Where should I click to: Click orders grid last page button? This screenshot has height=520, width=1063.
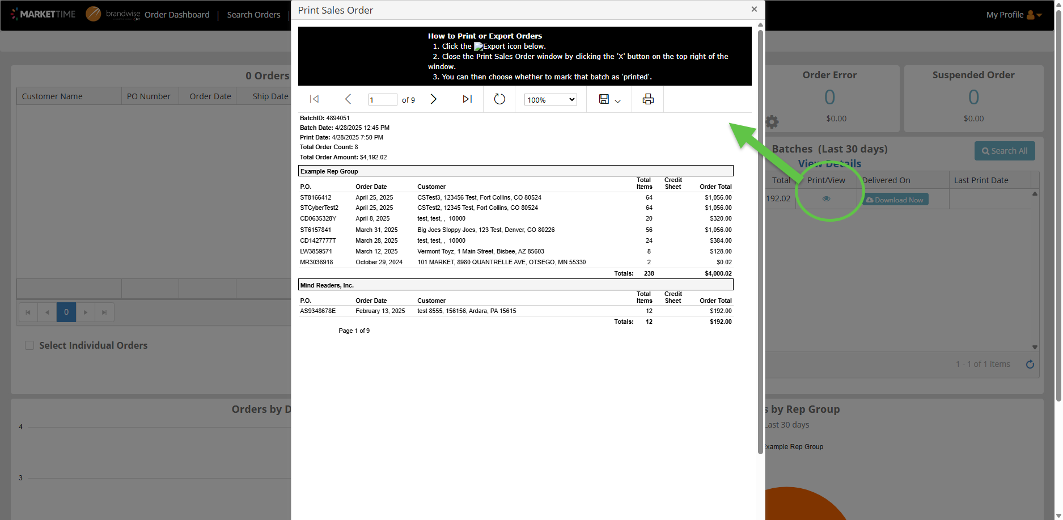click(x=104, y=312)
